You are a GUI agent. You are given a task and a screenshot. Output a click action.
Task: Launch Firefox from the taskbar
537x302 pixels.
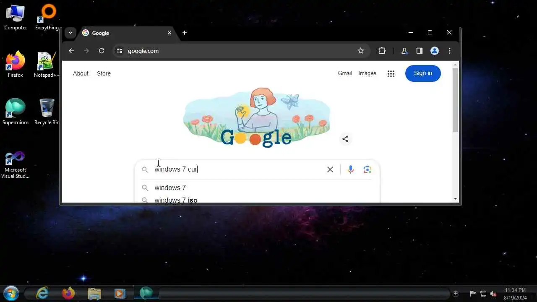tap(68, 293)
